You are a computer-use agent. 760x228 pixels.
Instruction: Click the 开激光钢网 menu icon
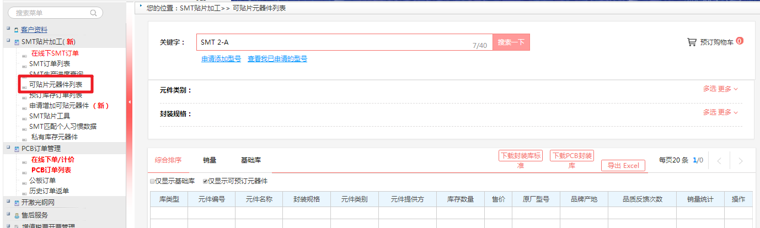click(x=17, y=203)
